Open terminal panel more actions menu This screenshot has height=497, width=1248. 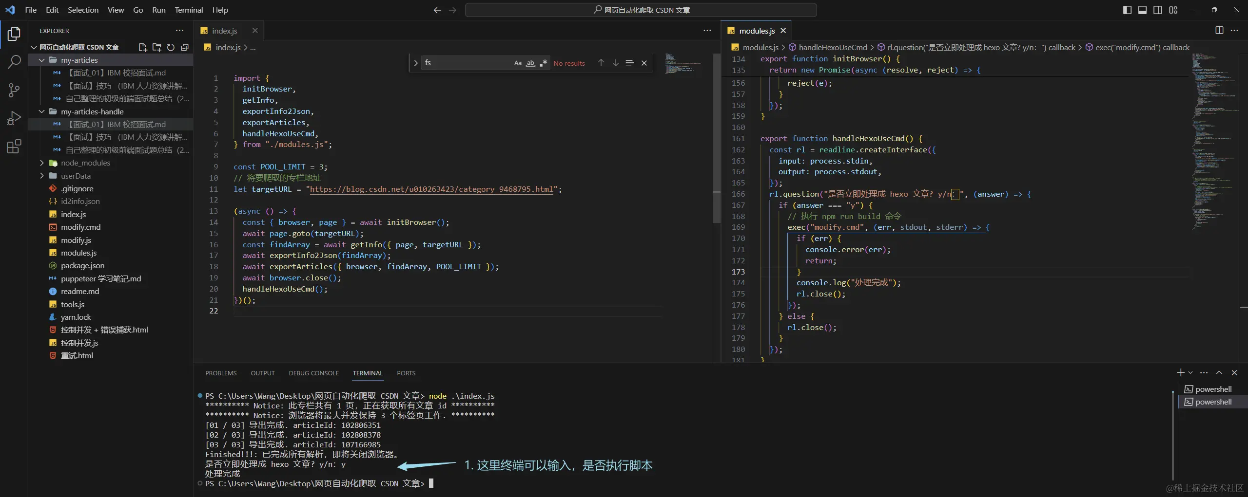pos(1204,372)
